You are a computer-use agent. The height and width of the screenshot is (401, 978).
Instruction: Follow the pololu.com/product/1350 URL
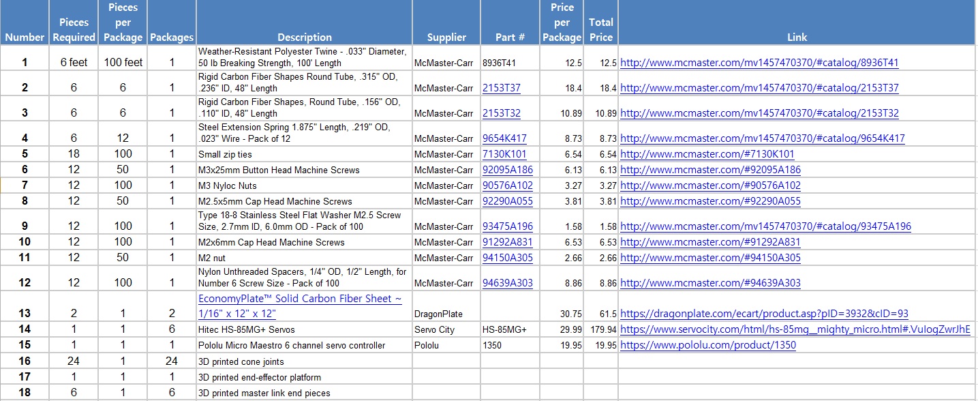pos(708,345)
